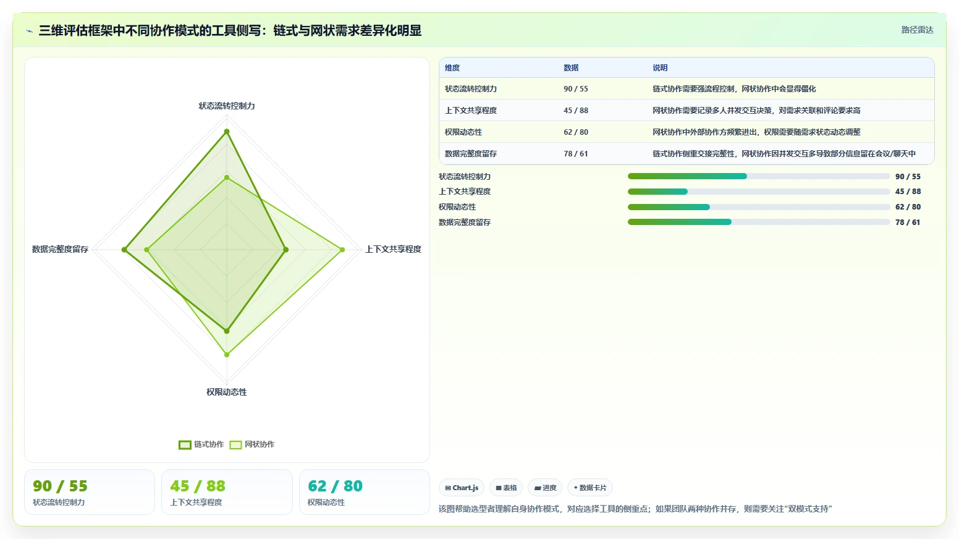This screenshot has width=959, height=539.
Task: Click the 路径雷达 label in the header
Action: coord(917,30)
